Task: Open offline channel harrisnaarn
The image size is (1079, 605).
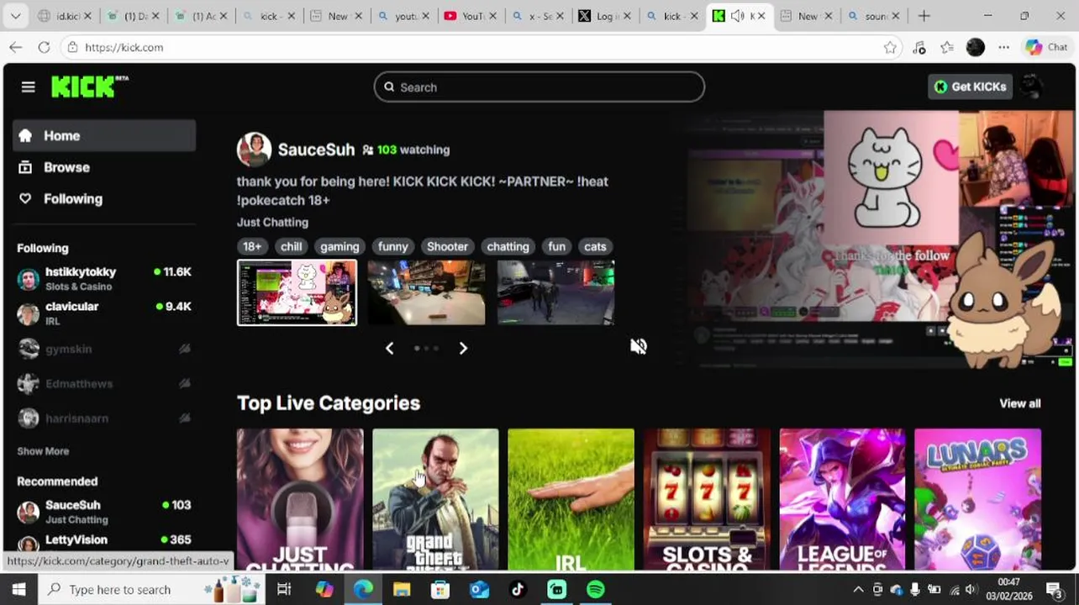Action: [104, 418]
